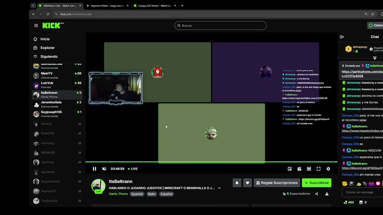Viewport: 383px width, 215px height.
Task: Click the Buscar search field
Action: tap(221, 25)
